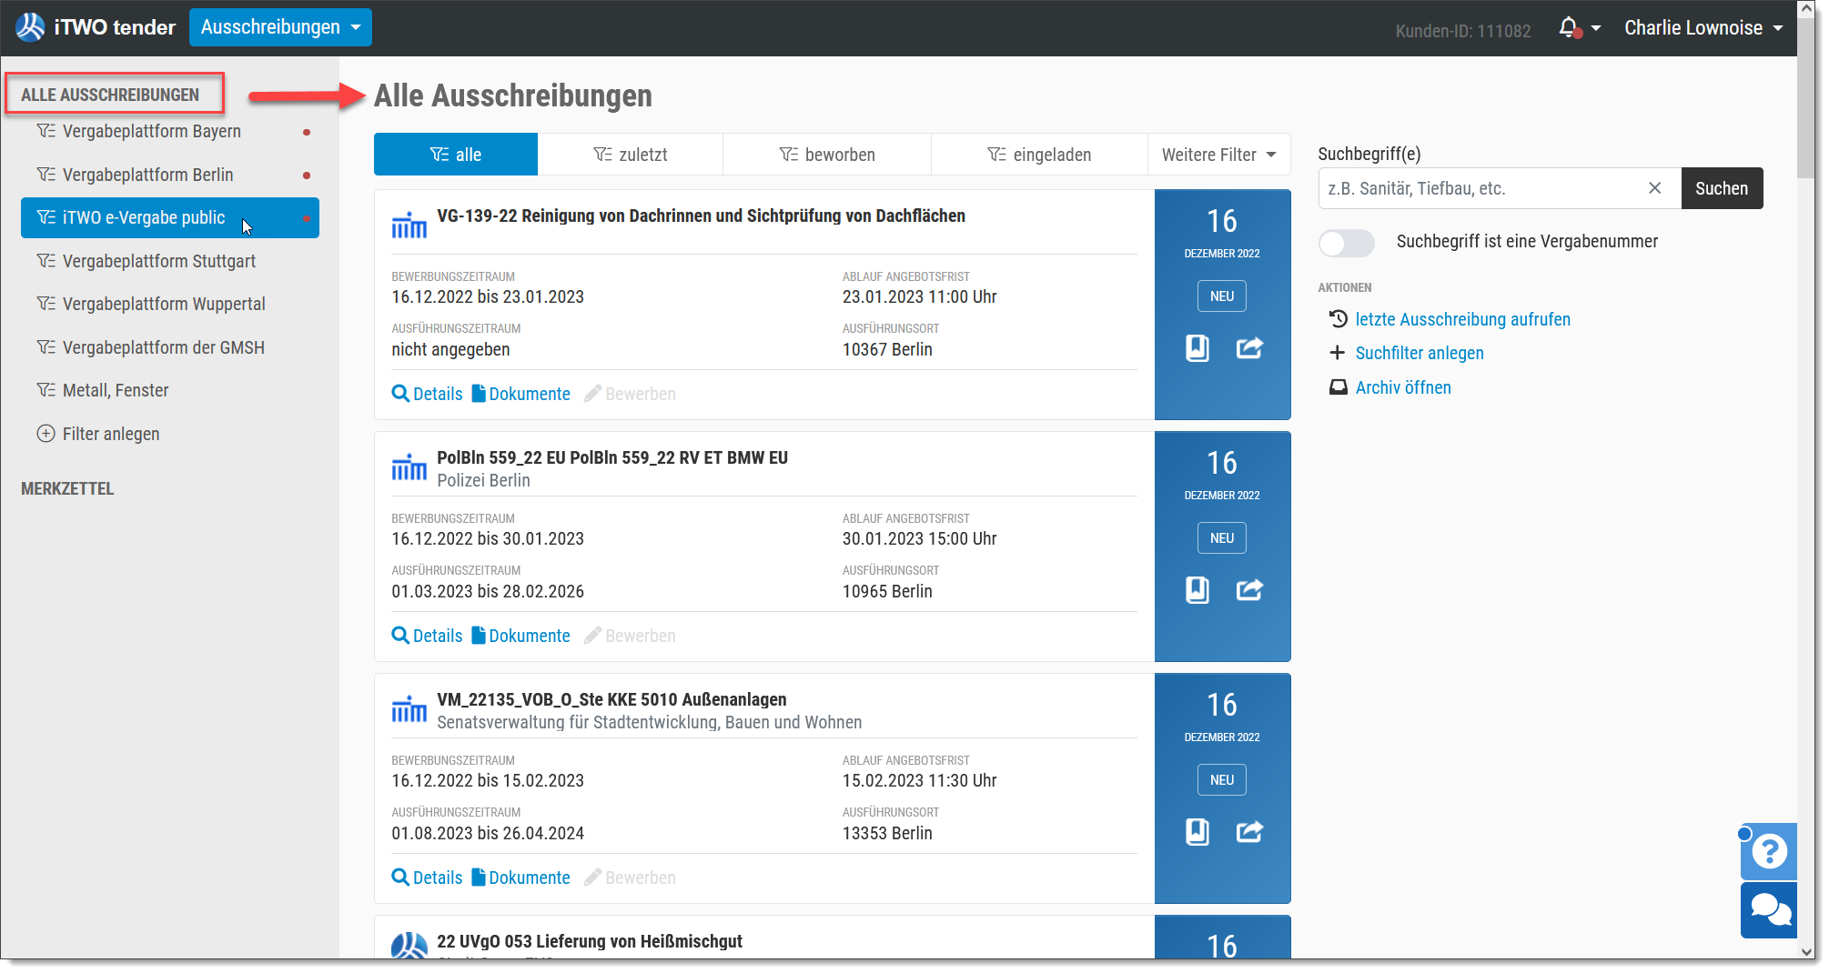The height and width of the screenshot is (973, 1829).
Task: Open the chat support widget
Action: click(1769, 910)
